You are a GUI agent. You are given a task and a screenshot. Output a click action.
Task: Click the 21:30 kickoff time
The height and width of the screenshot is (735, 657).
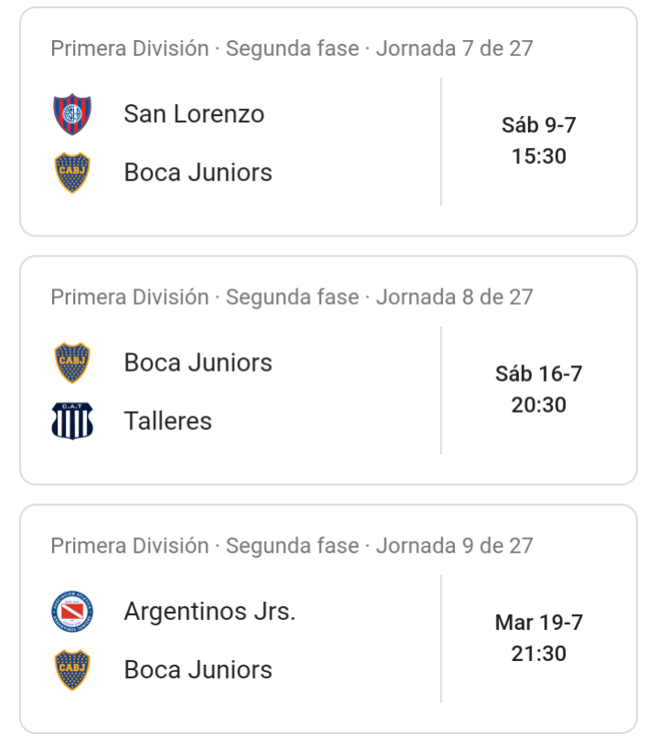click(539, 654)
